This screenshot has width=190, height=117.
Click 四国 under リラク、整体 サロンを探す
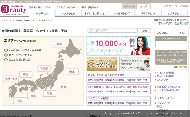133,91
